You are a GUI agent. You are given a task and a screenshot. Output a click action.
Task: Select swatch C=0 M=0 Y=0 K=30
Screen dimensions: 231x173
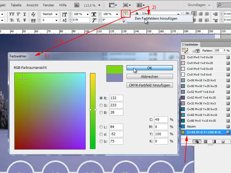tap(206, 57)
